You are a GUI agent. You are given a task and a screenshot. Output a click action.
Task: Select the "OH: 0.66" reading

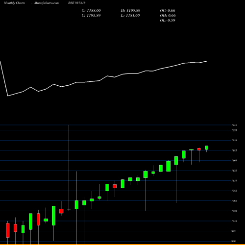click(x=168, y=16)
